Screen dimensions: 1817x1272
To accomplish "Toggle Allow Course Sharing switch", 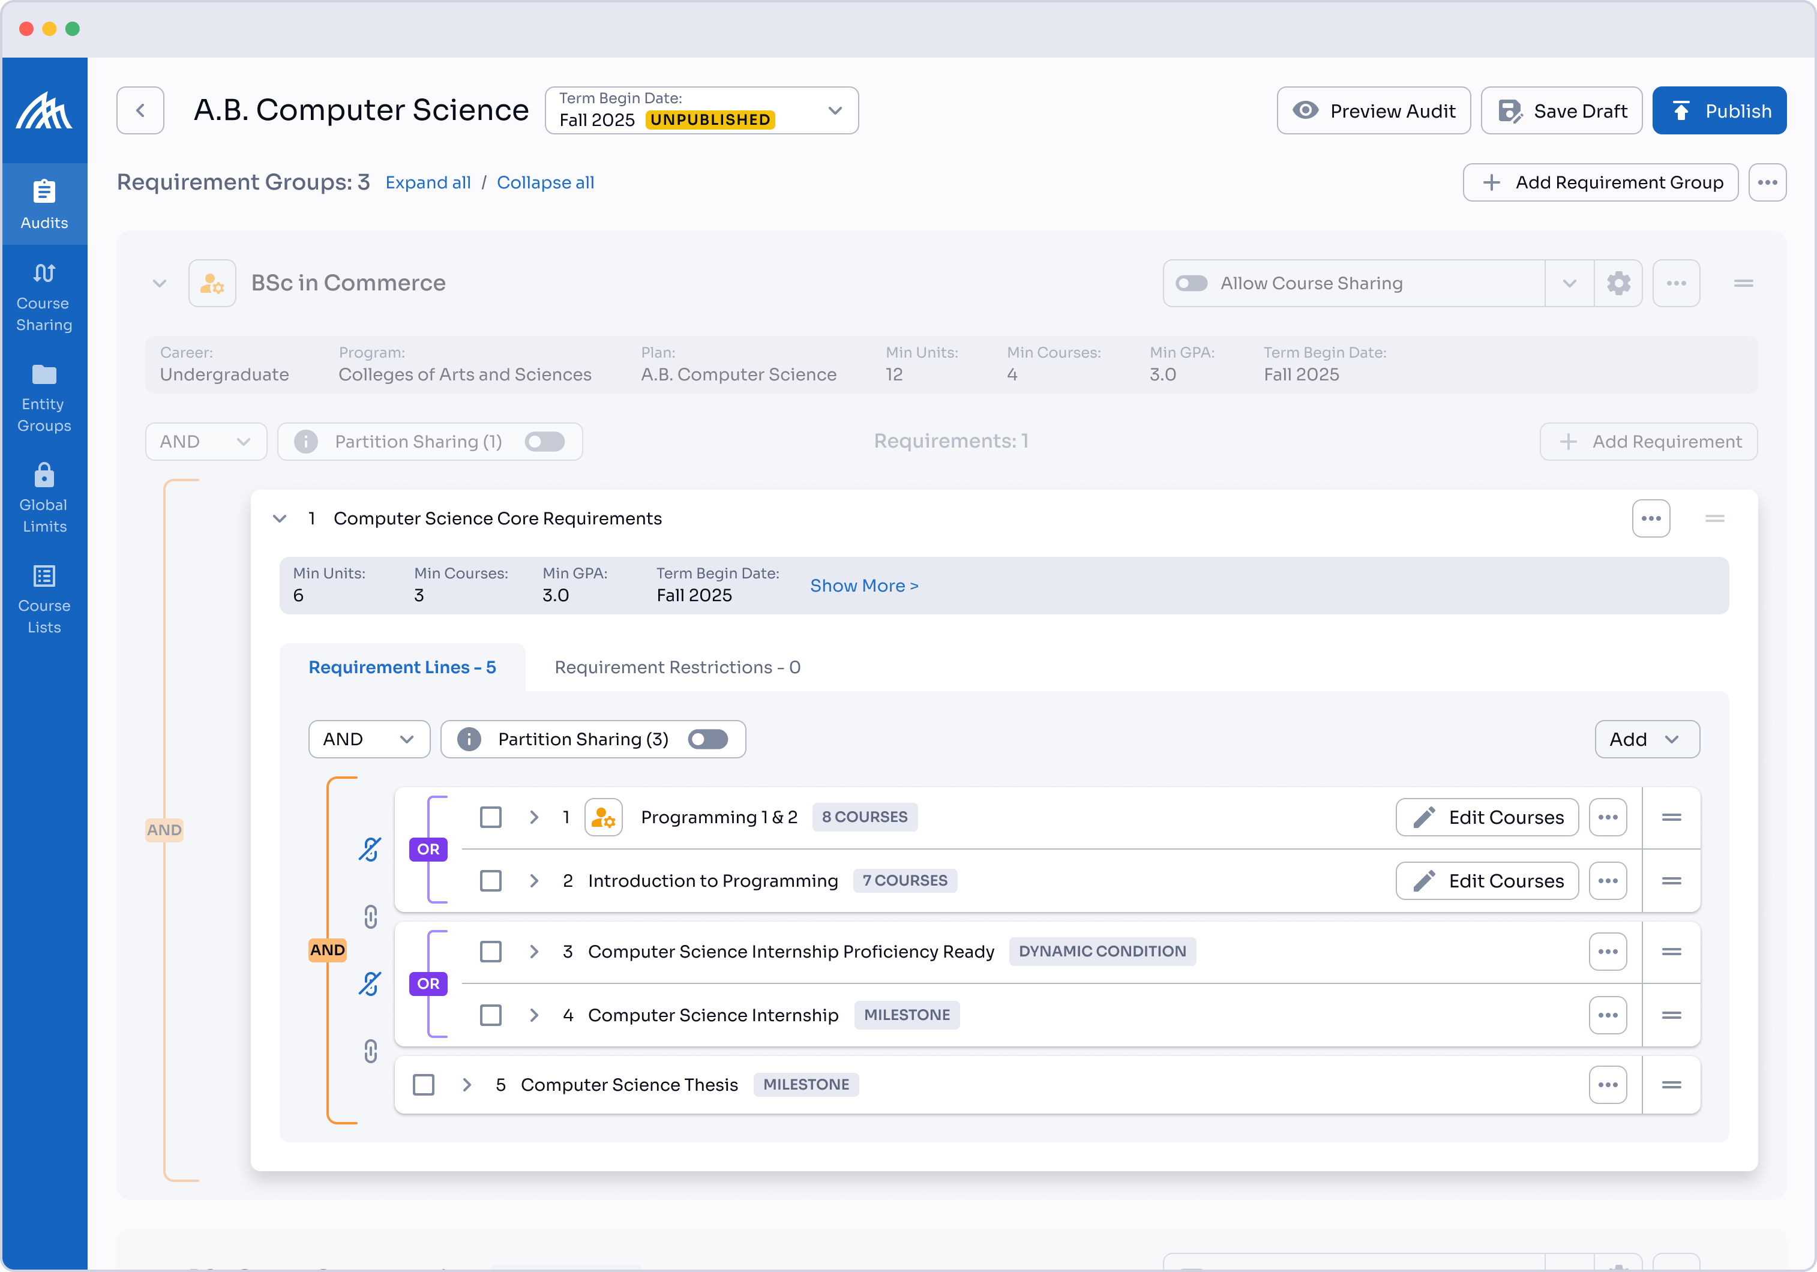I will coord(1191,283).
